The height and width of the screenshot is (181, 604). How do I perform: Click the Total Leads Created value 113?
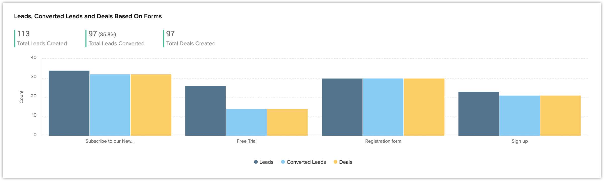pyautogui.click(x=23, y=34)
